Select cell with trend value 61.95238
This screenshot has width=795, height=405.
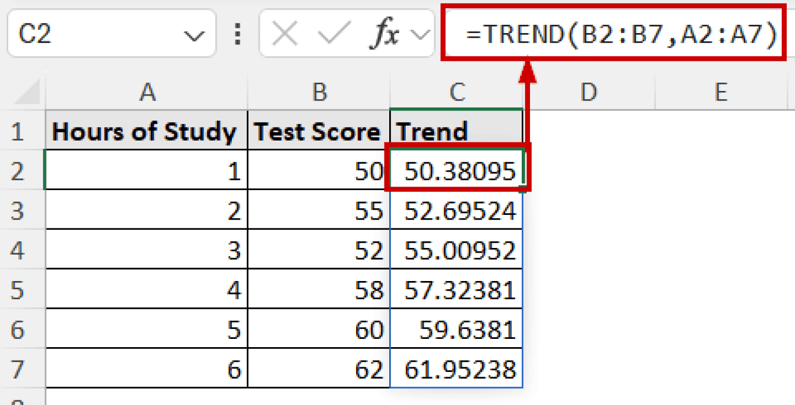click(x=457, y=369)
